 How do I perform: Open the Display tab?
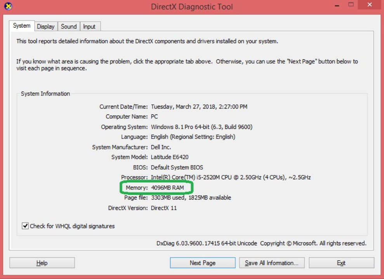pos(46,26)
